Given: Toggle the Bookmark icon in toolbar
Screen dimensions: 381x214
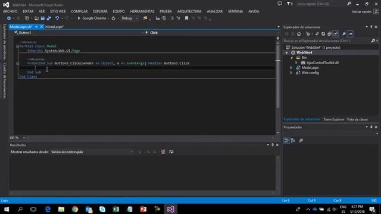Looking at the screenshot, I should pos(186,18).
